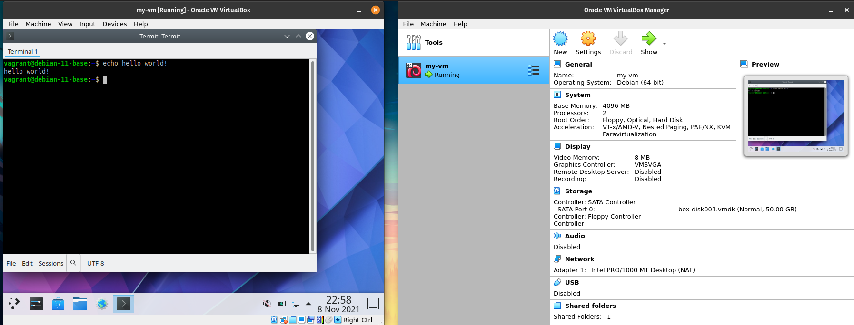Viewport: 854px width, 325px height.
Task: Open File menu in VirtualBox Manager
Action: tap(408, 24)
